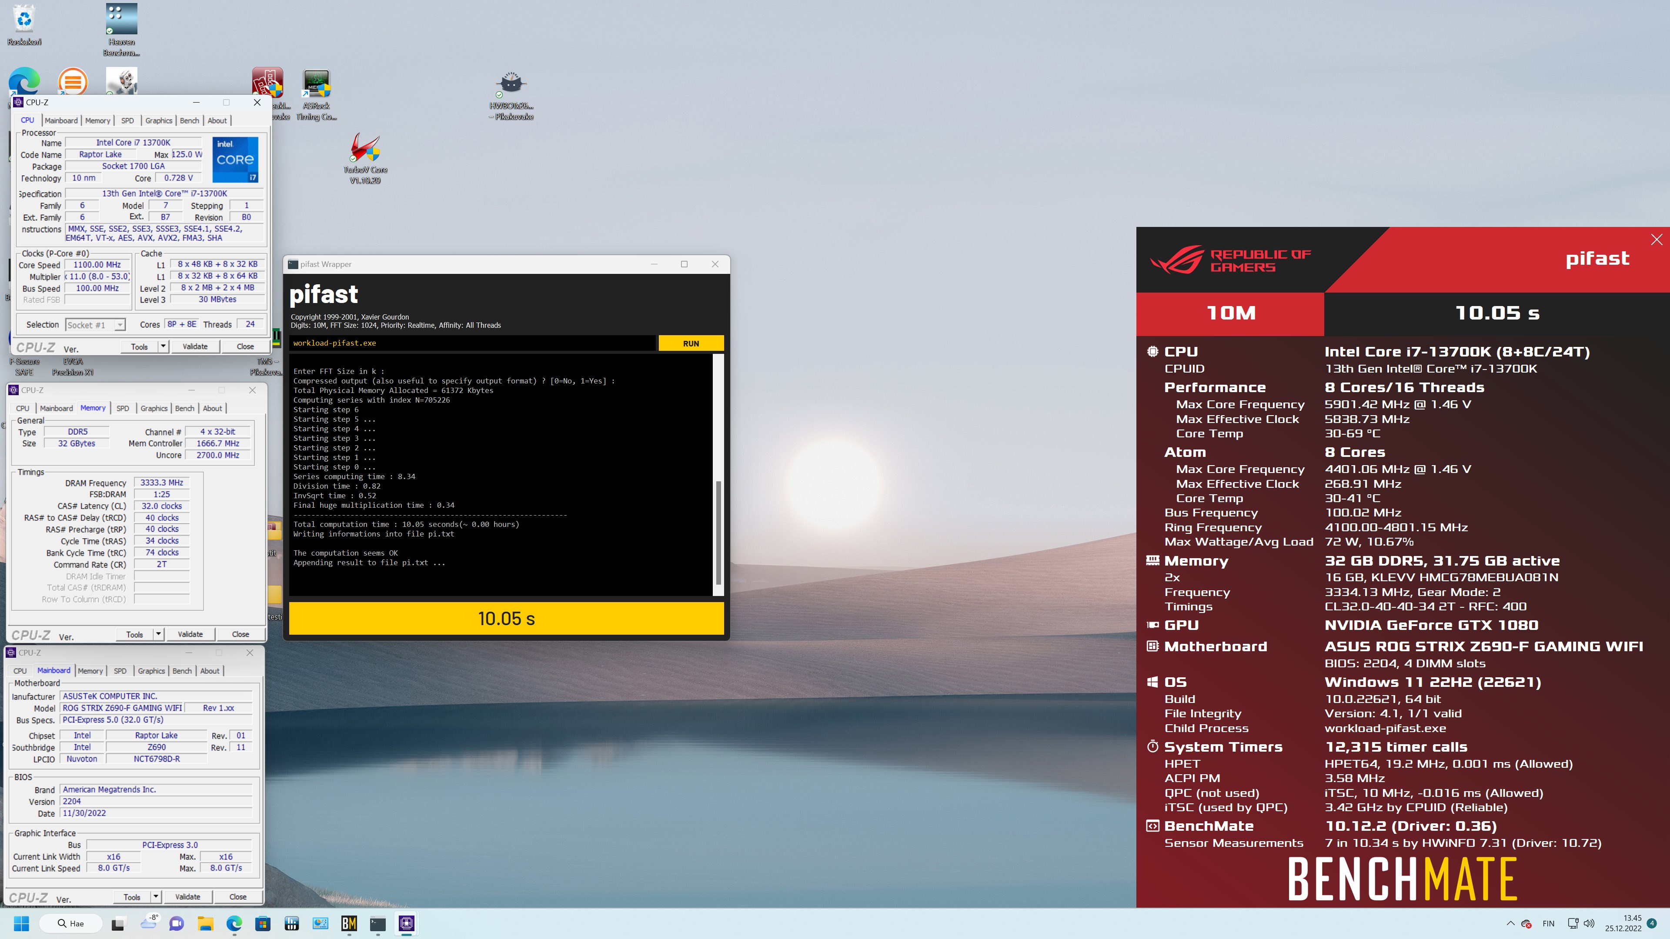Open the Heaven Benchmark desktop icon
The width and height of the screenshot is (1670, 939).
[x=121, y=29]
